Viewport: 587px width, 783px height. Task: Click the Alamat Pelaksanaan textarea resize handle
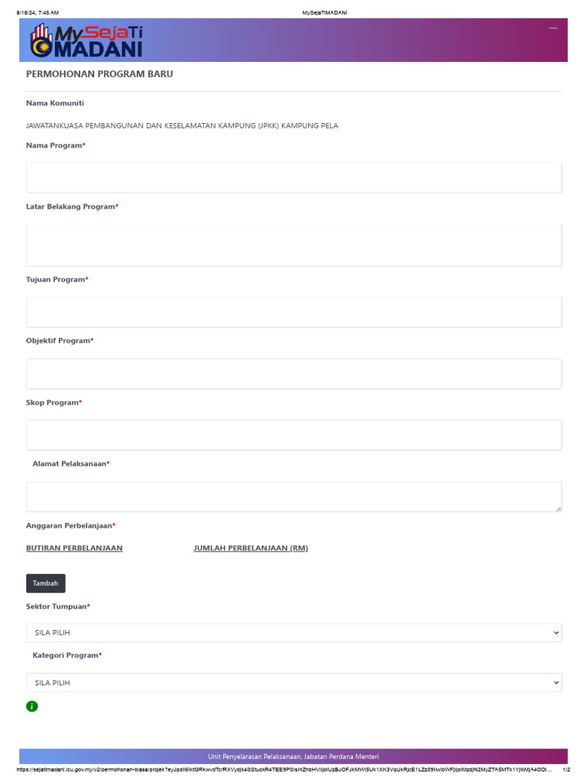coord(558,508)
